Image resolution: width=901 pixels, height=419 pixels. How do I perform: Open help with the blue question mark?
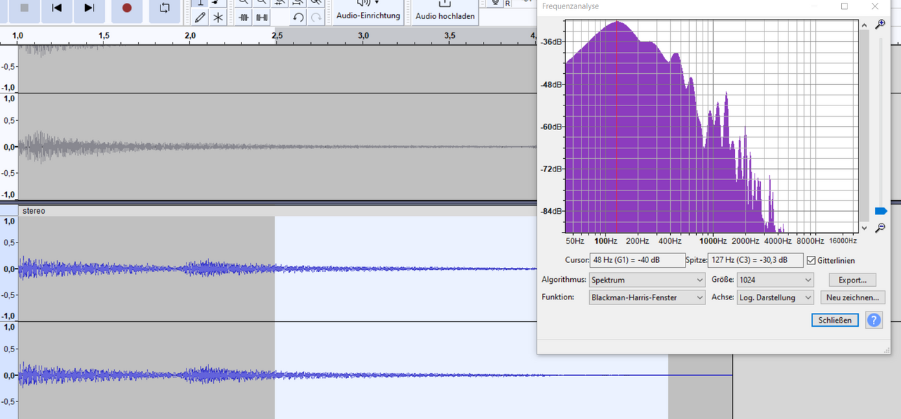874,320
